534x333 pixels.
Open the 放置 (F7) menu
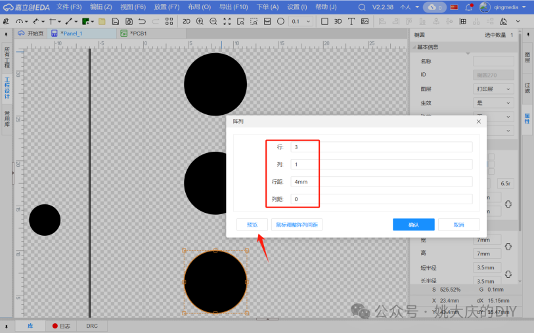click(167, 7)
